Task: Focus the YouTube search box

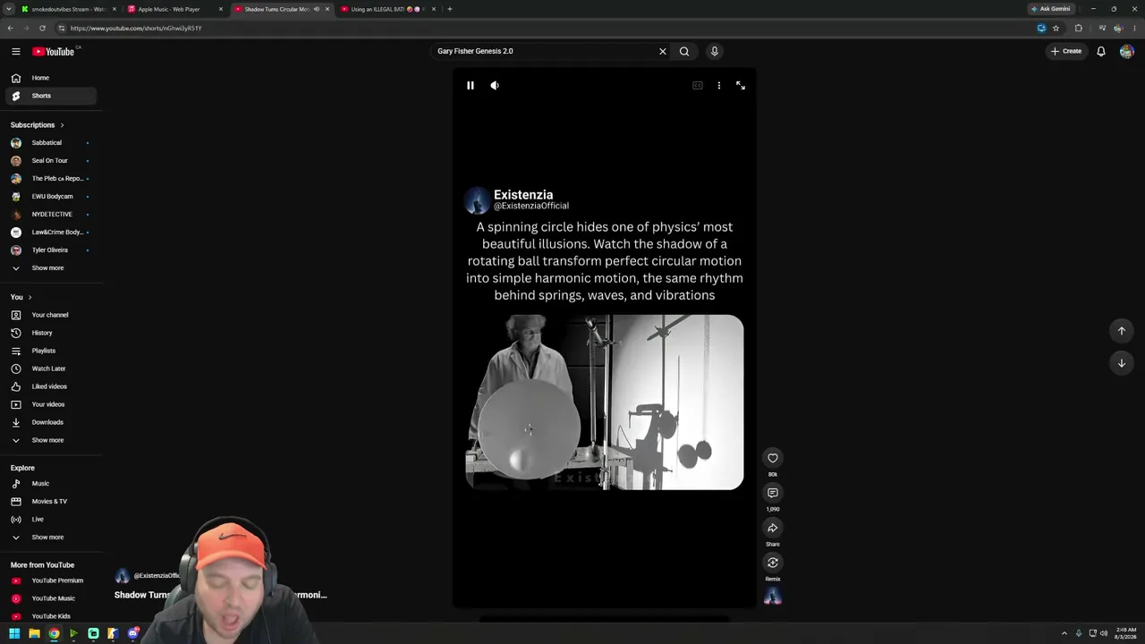Action: click(x=544, y=51)
